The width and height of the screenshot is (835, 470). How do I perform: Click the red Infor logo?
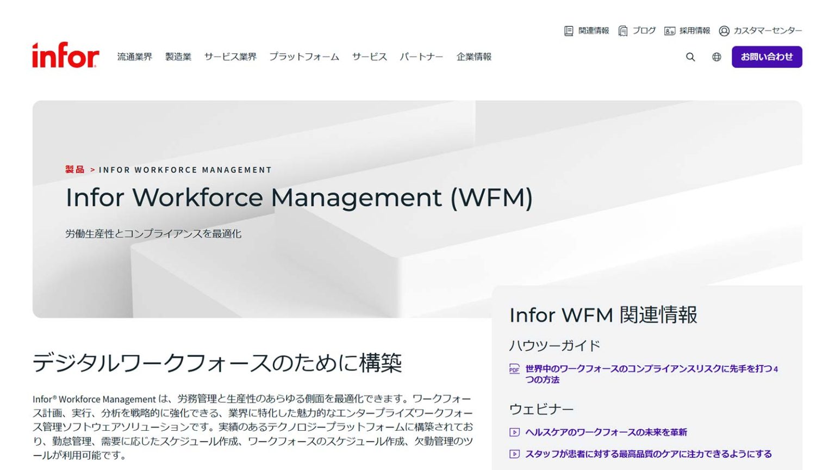(x=65, y=55)
